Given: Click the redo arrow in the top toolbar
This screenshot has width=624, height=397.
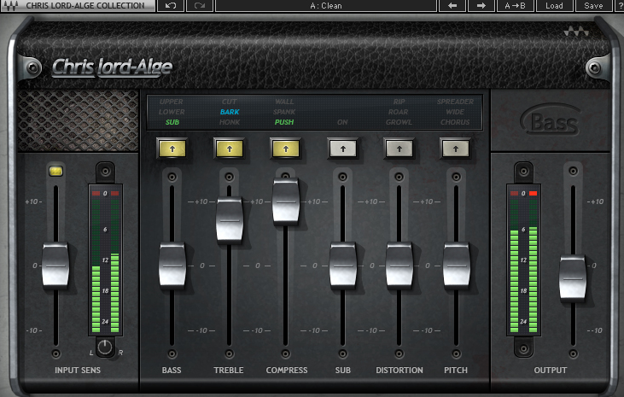Looking at the screenshot, I should [200, 6].
